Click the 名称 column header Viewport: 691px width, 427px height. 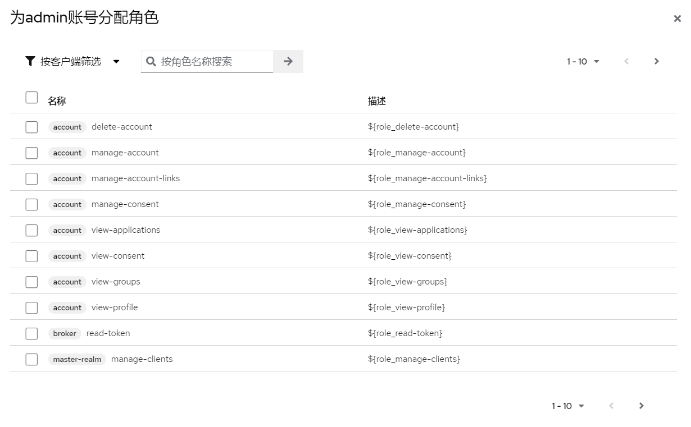click(x=57, y=101)
